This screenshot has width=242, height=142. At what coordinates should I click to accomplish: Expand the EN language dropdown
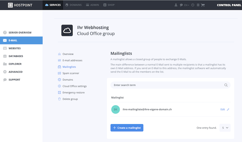[187, 5]
